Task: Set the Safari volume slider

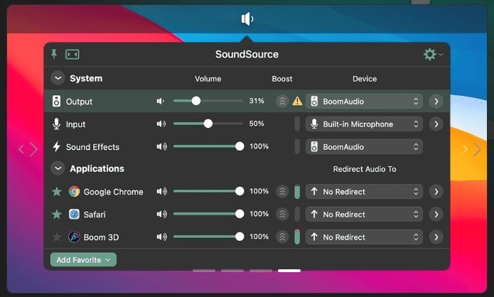Action: coord(208,214)
